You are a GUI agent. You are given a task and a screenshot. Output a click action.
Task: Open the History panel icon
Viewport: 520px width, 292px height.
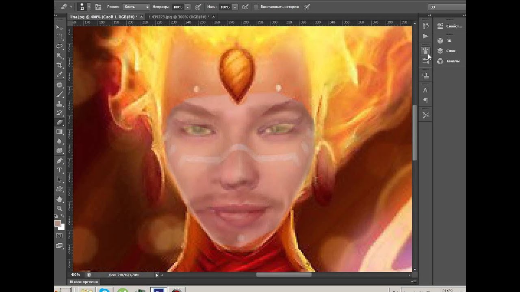(425, 26)
